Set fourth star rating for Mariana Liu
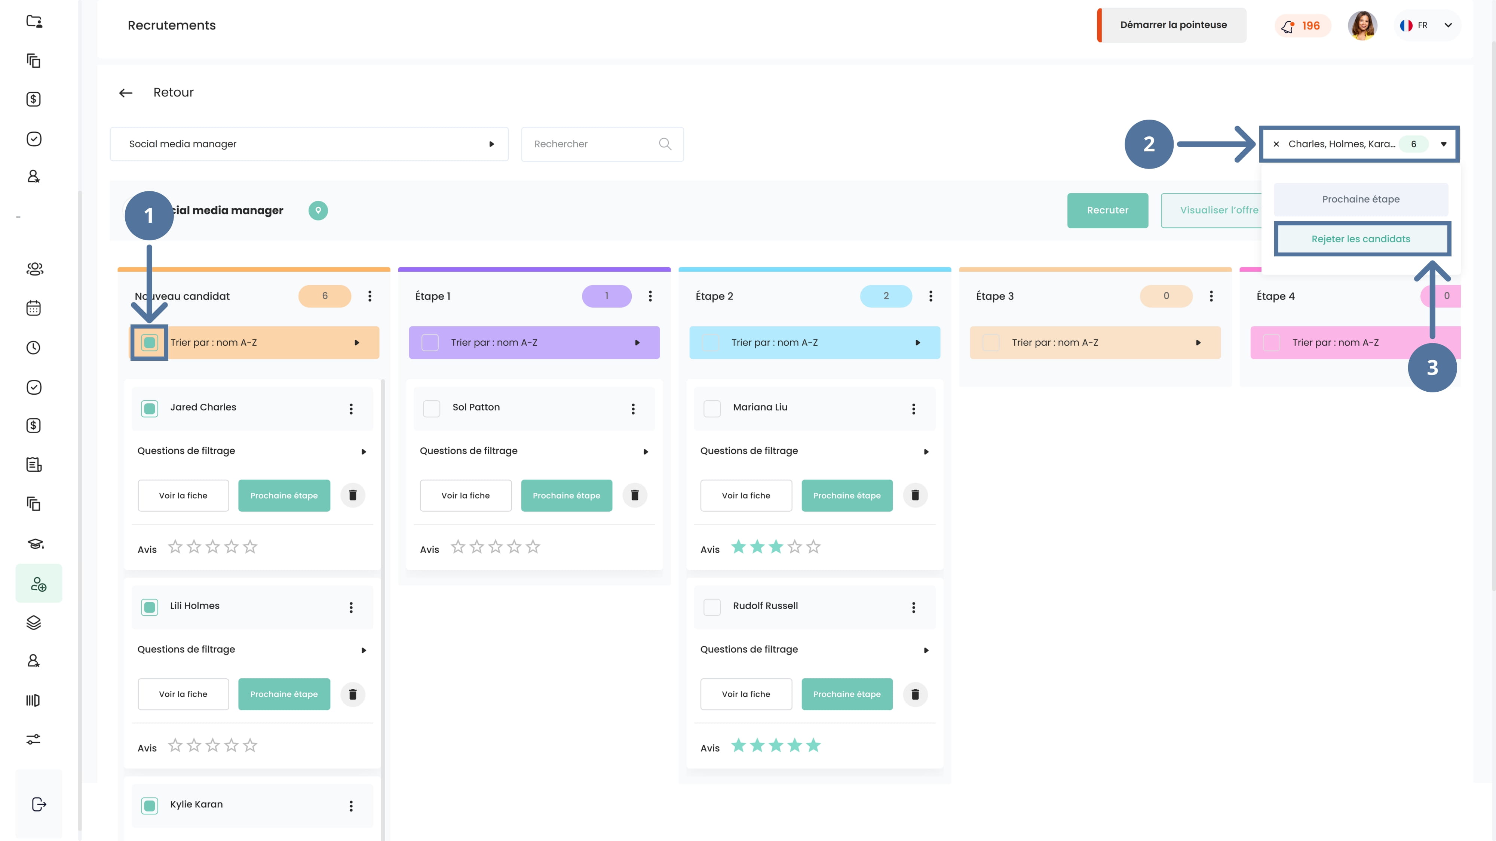This screenshot has width=1496, height=841. coord(794,547)
